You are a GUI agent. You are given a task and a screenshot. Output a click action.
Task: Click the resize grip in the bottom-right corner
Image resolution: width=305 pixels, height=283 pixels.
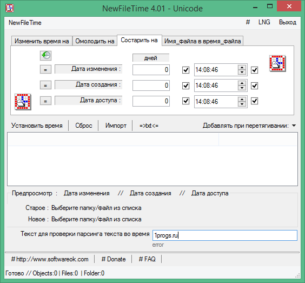[x=297, y=275]
